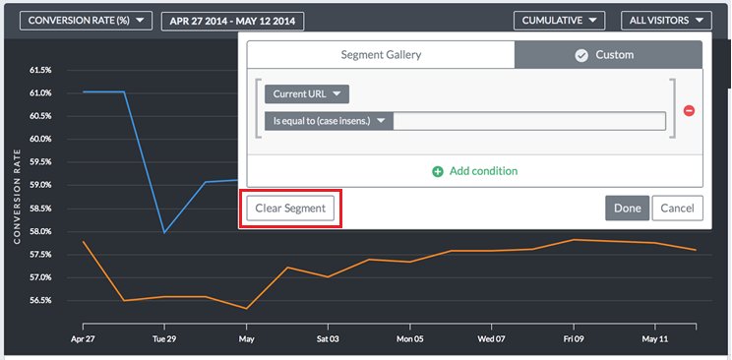Click the green plus icon beside Add condition

pos(438,171)
